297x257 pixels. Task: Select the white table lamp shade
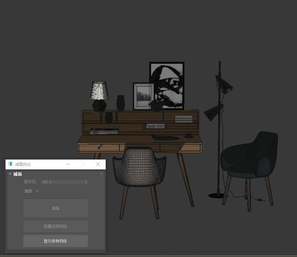point(99,90)
